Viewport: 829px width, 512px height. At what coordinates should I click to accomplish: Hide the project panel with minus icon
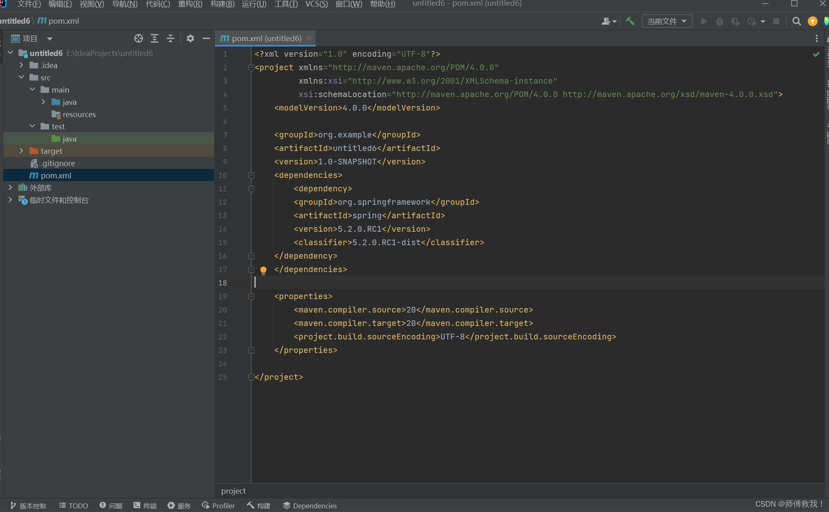click(206, 38)
